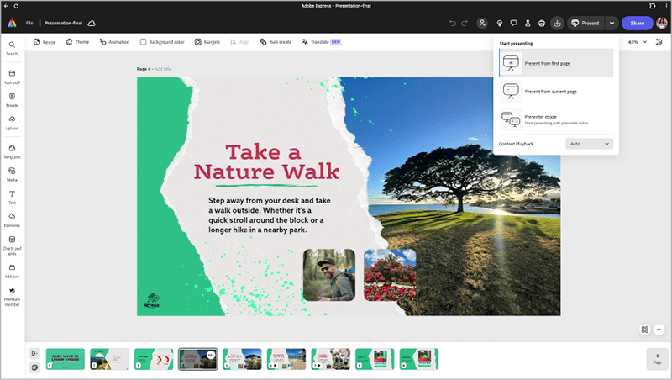Add a new Page with plus button
This screenshot has width=672, height=380.
point(657,359)
